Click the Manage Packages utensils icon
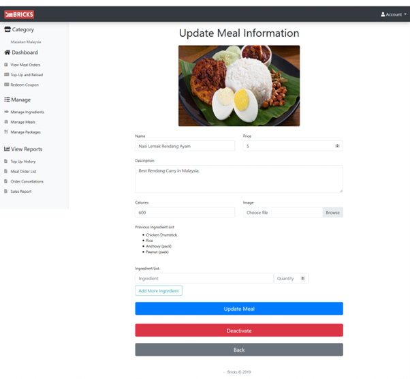Viewport: 410px width, 379px height. click(x=5, y=132)
